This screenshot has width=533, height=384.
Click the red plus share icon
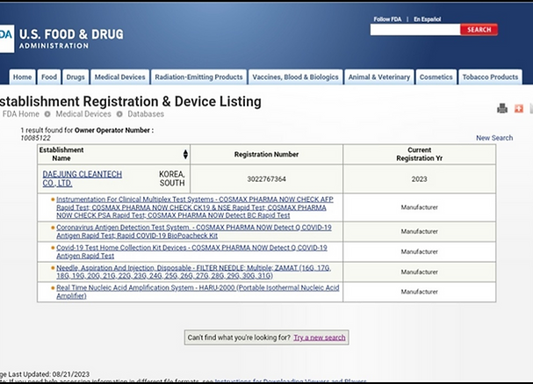point(519,108)
